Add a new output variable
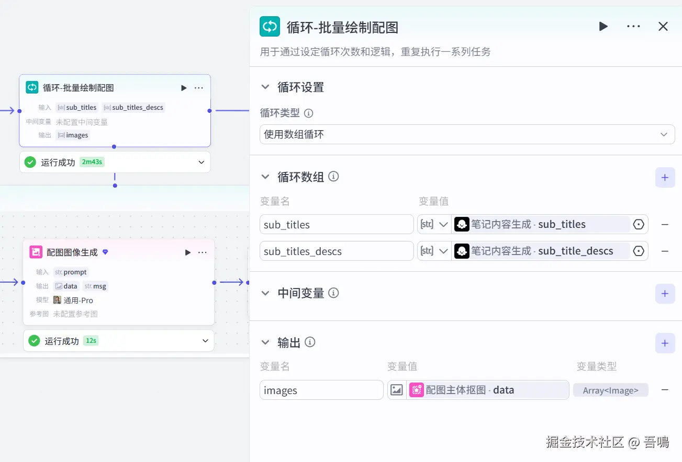 pyautogui.click(x=665, y=343)
